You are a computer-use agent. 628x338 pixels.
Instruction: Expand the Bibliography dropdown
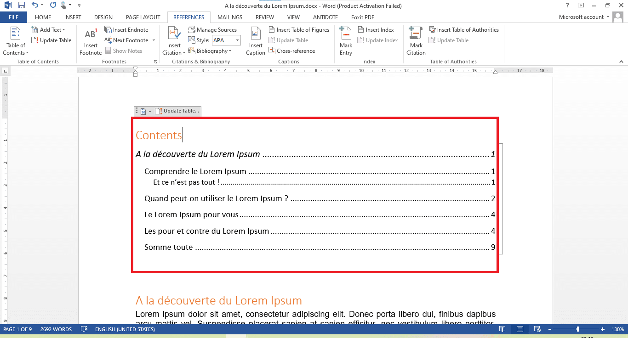[x=210, y=51]
